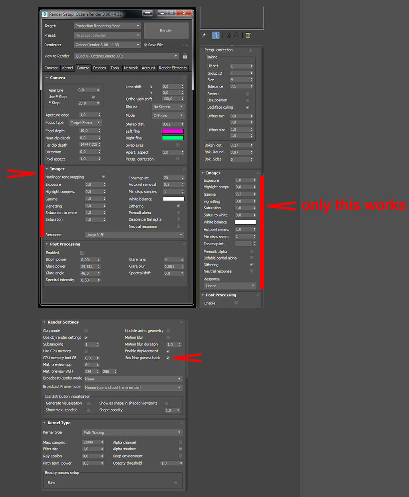
Task: Open the Mode dropdown showing Off-axis
Action: point(168,115)
